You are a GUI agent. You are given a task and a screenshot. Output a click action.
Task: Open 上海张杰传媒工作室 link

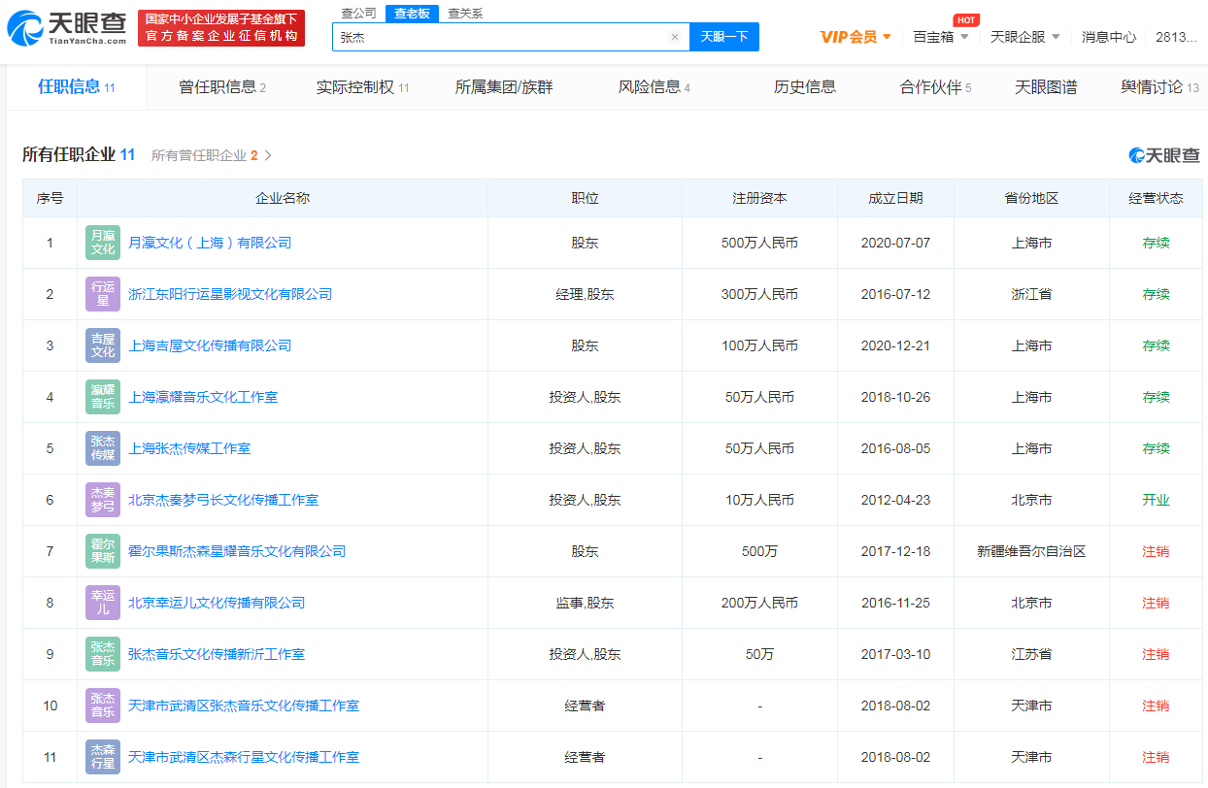189,448
